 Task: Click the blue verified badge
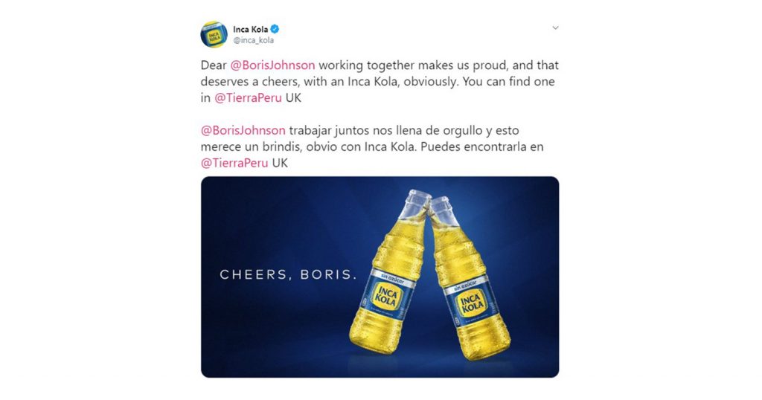click(x=275, y=30)
